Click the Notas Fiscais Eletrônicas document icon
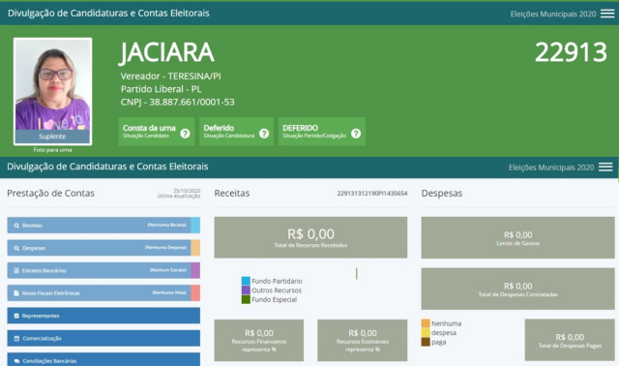The width and height of the screenshot is (619, 366). point(16,293)
